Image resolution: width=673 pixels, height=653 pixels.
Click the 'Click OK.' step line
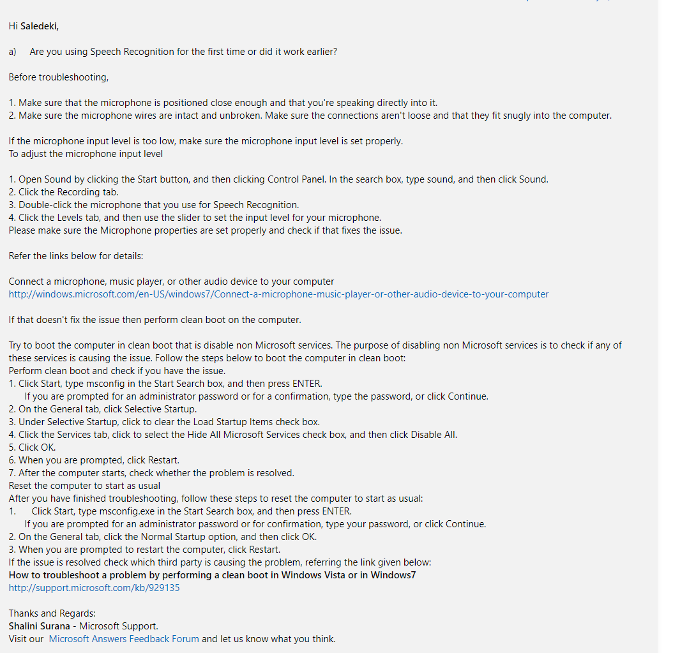(33, 447)
